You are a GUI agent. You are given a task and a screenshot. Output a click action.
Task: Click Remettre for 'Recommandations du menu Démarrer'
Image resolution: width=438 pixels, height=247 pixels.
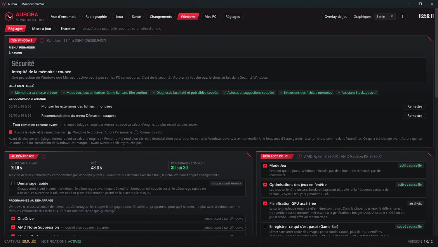tap(415, 116)
